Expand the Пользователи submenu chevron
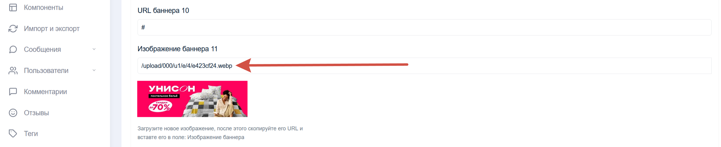Screen dimensions: 721x147 [x=94, y=70]
